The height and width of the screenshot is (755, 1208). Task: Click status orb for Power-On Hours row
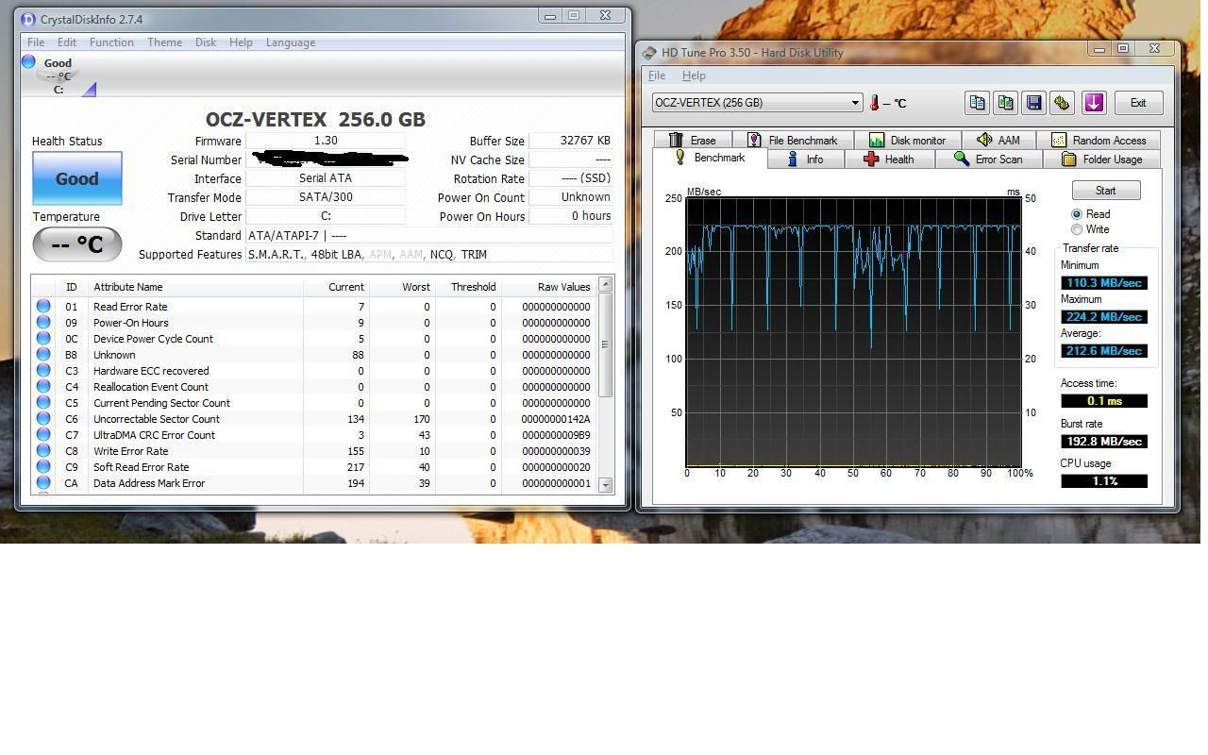(x=43, y=323)
